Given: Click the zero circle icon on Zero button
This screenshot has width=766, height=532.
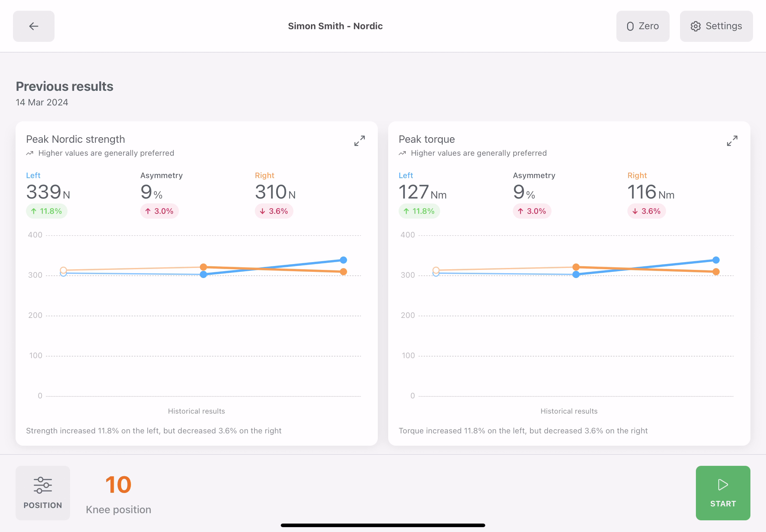Looking at the screenshot, I should tap(630, 26).
